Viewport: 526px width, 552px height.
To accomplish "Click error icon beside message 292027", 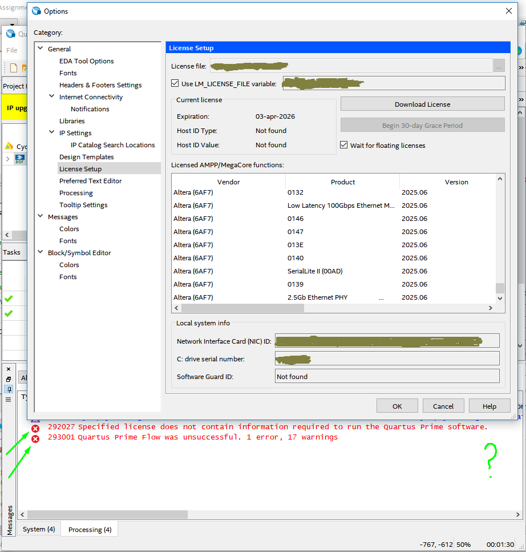I will 35,429.
